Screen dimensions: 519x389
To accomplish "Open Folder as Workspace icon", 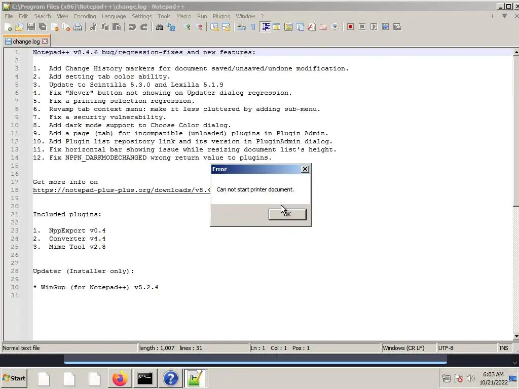I will pyautogui.click(x=323, y=27).
